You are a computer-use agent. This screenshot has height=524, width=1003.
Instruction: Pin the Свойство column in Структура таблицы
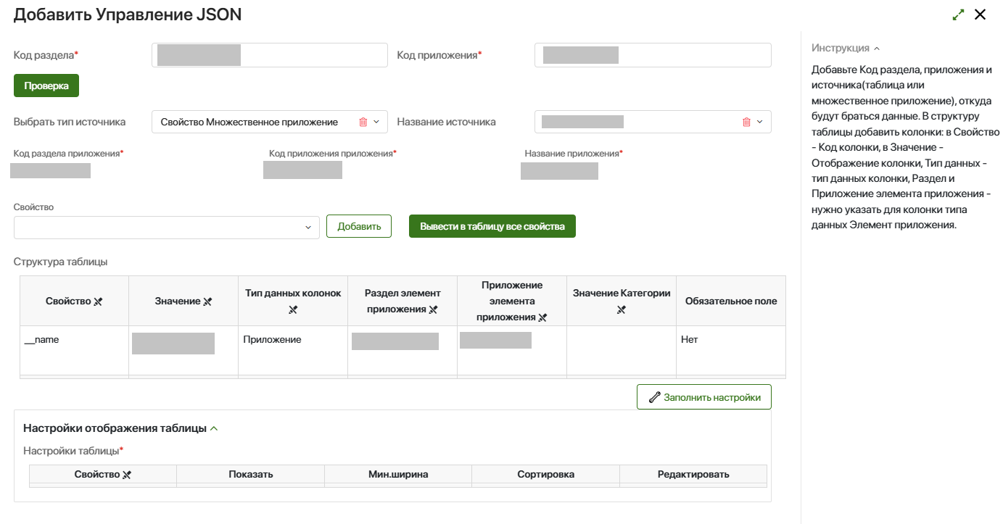coord(99,301)
